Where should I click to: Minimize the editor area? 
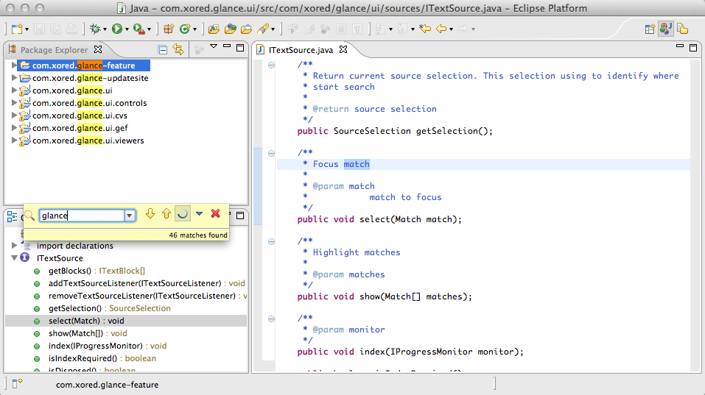pyautogui.click(x=680, y=46)
